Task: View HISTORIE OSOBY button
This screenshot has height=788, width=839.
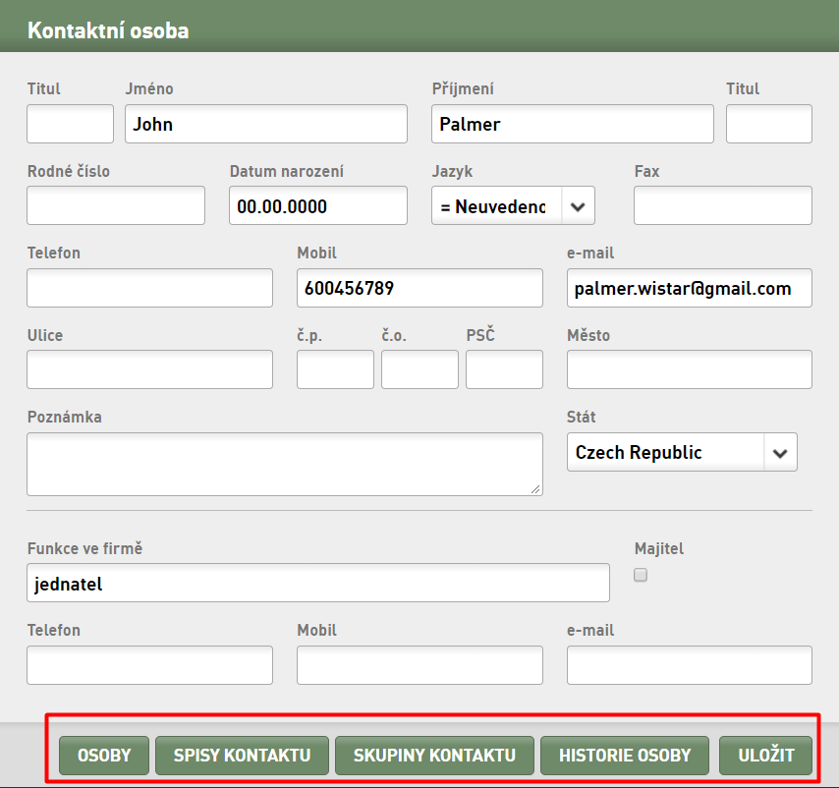Action: [x=625, y=756]
